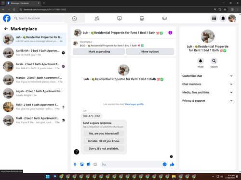
Task: Expand the Customize chat section
Action: pyautogui.click(x=207, y=76)
